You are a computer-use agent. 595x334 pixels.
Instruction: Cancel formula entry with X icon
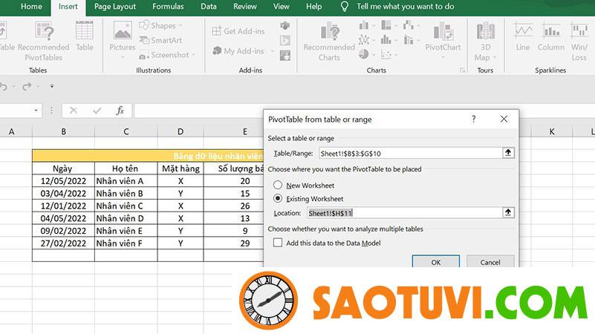pos(74,111)
